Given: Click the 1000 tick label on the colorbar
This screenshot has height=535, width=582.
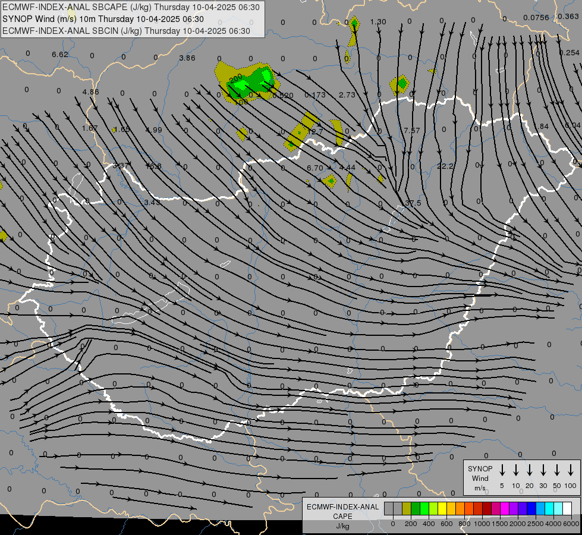Looking at the screenshot, I should click(482, 524).
